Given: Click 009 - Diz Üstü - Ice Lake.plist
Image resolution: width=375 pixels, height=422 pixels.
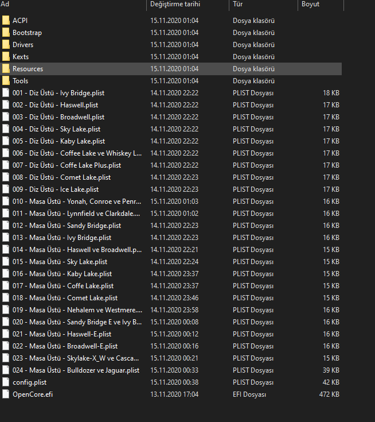Looking at the screenshot, I should 56,189.
